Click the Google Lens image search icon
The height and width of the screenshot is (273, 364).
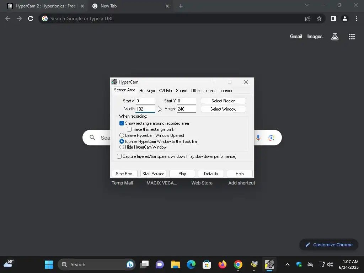point(271,138)
